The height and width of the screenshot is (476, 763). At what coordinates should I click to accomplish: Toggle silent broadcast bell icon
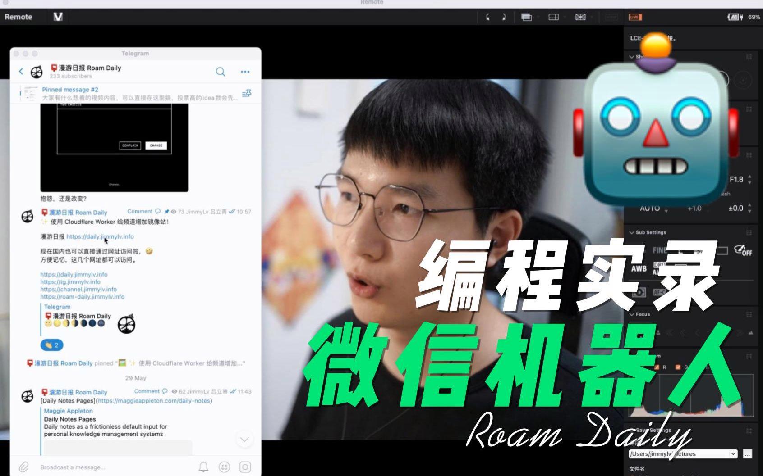coord(203,467)
